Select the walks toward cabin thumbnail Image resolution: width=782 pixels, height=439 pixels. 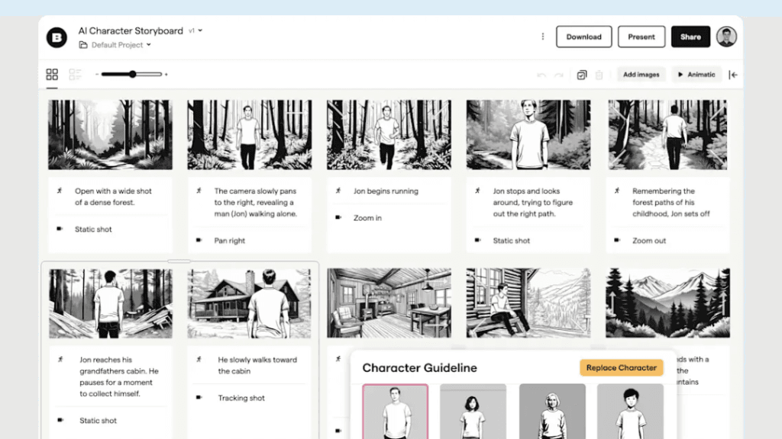click(249, 303)
